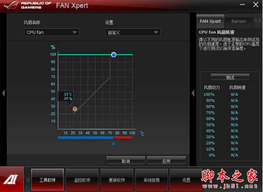Open the 自定义 settings dropdown
The image size is (263, 192).
133,32
